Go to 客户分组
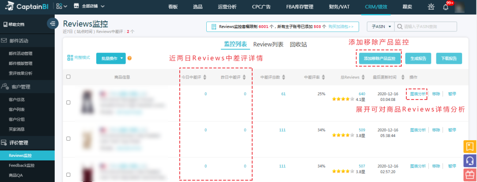 pyautogui.click(x=17, y=119)
